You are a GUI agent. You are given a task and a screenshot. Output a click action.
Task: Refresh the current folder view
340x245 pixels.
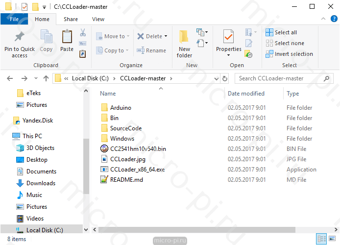(225, 78)
